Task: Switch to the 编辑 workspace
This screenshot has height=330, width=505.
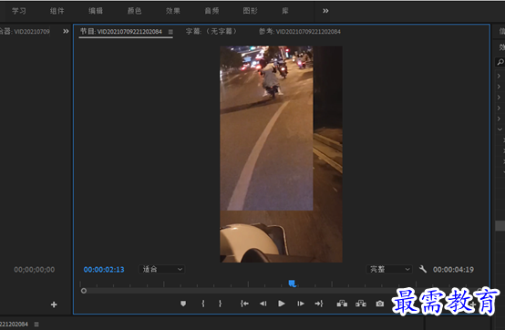Action: coord(96,11)
